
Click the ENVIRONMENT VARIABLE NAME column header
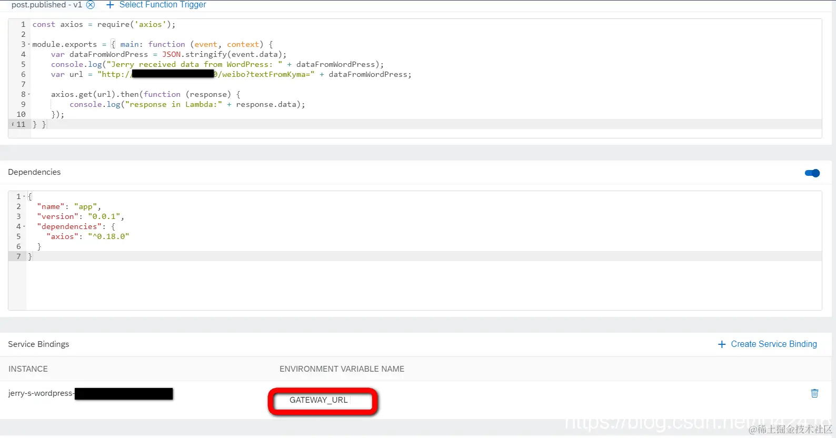click(342, 369)
